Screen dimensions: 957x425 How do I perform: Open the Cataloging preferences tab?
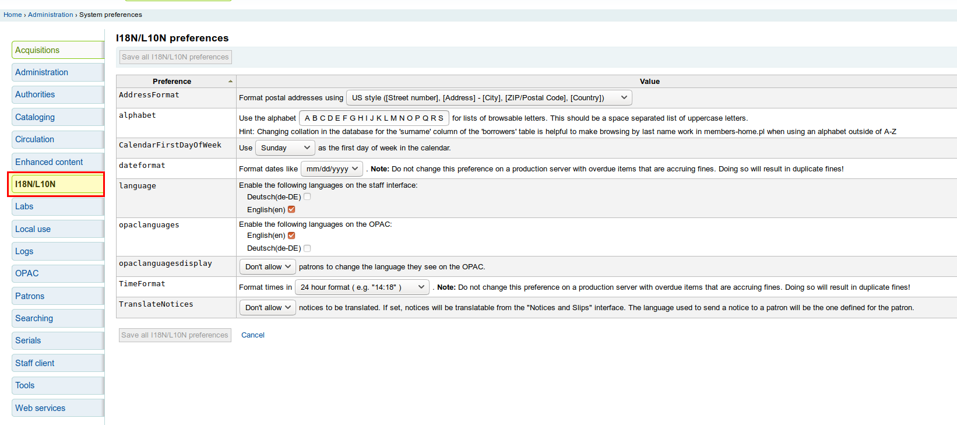[x=58, y=117]
